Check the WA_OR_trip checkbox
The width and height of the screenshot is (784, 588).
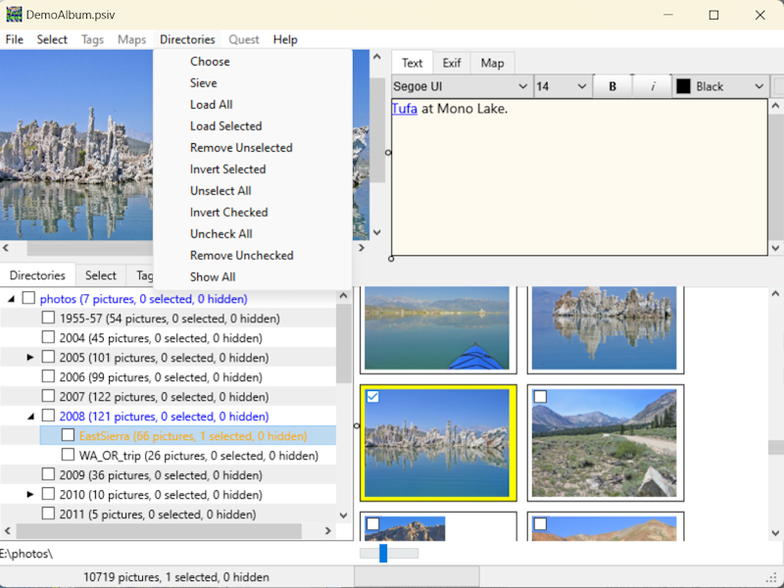pos(69,455)
